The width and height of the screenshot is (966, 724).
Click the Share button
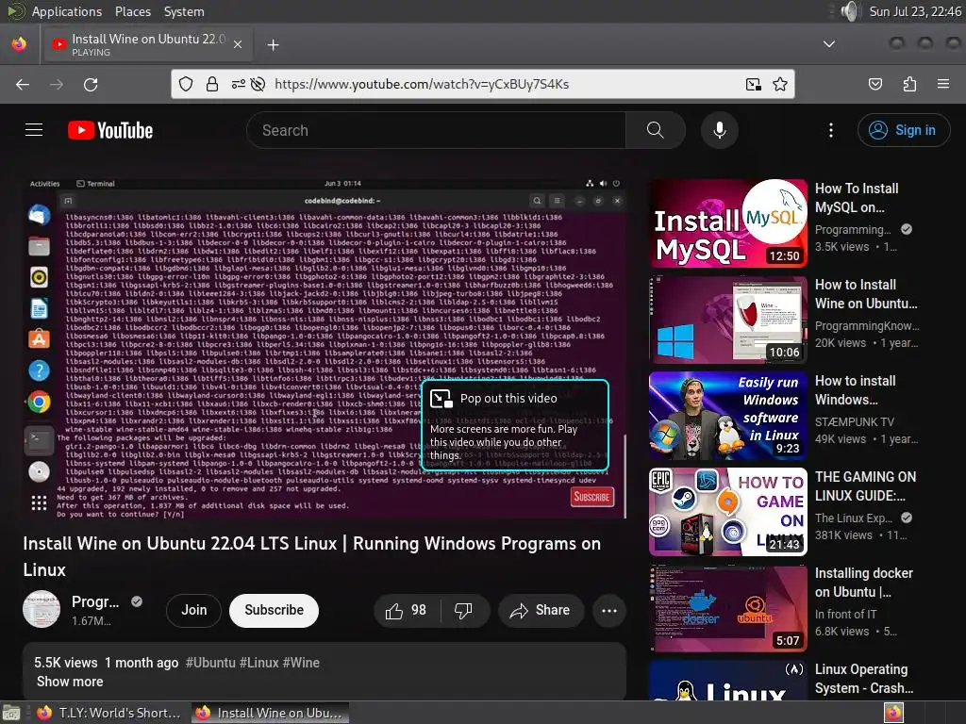(x=541, y=610)
